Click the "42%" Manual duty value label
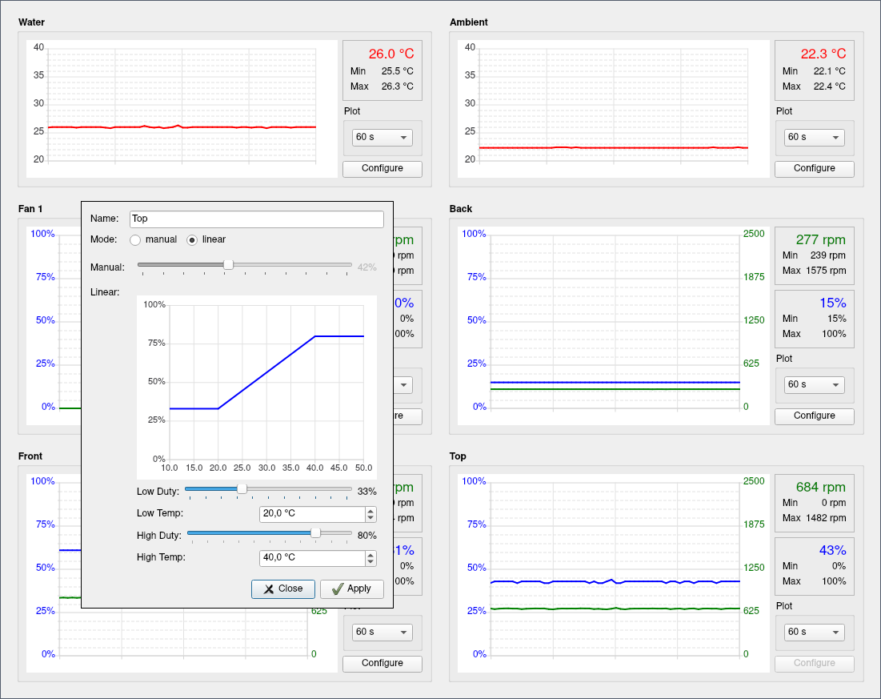Image resolution: width=881 pixels, height=699 pixels. tap(367, 267)
